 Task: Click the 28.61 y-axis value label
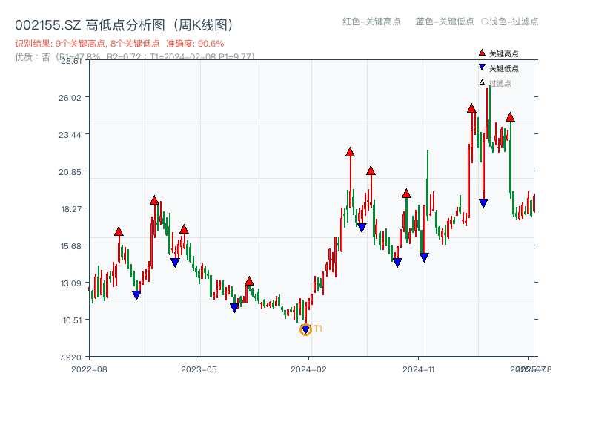click(70, 63)
